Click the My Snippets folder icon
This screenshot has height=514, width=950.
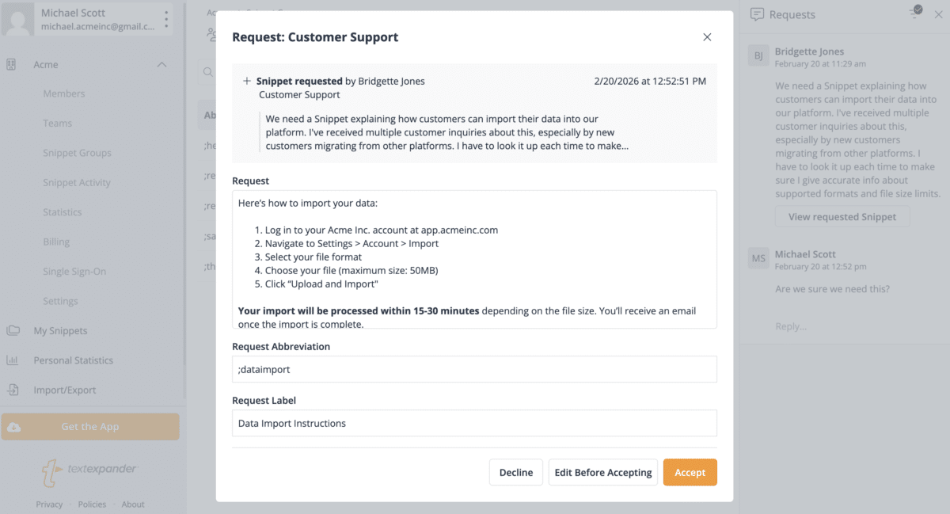tap(13, 330)
